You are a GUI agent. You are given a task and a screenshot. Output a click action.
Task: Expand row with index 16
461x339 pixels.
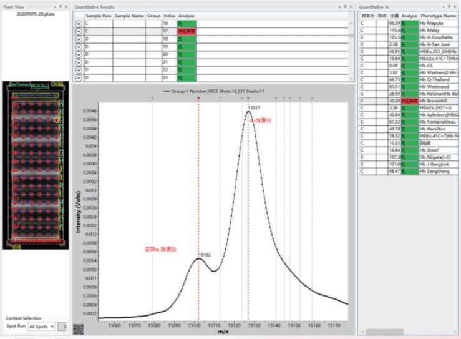(78, 22)
